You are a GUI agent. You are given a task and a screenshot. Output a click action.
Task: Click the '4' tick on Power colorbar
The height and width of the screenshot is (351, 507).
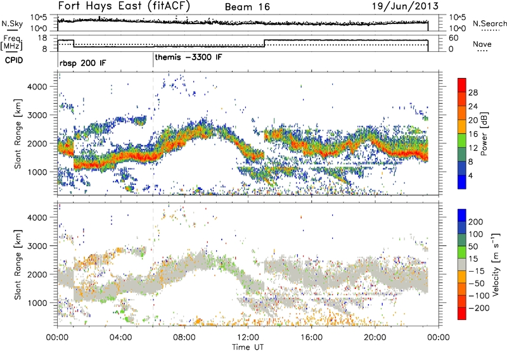pos(470,175)
